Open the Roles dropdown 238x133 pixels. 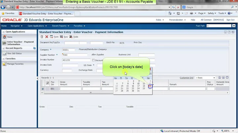pyautogui.click(x=160, y=20)
